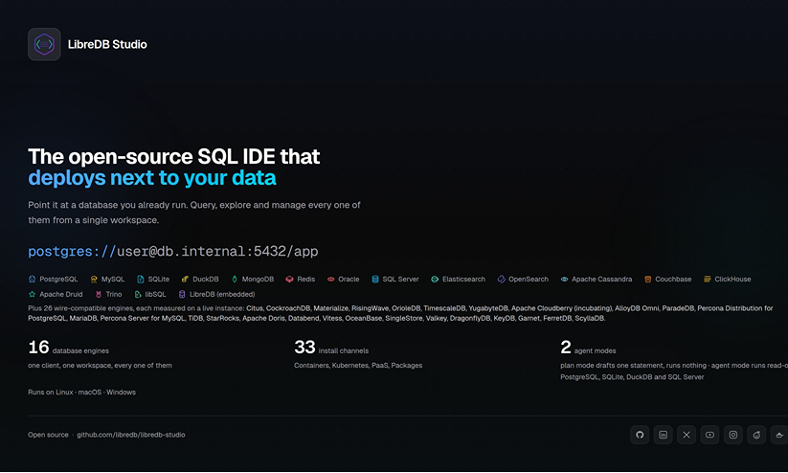Click the '2 agent modes' stat
The height and width of the screenshot is (473, 788).
pos(588,348)
